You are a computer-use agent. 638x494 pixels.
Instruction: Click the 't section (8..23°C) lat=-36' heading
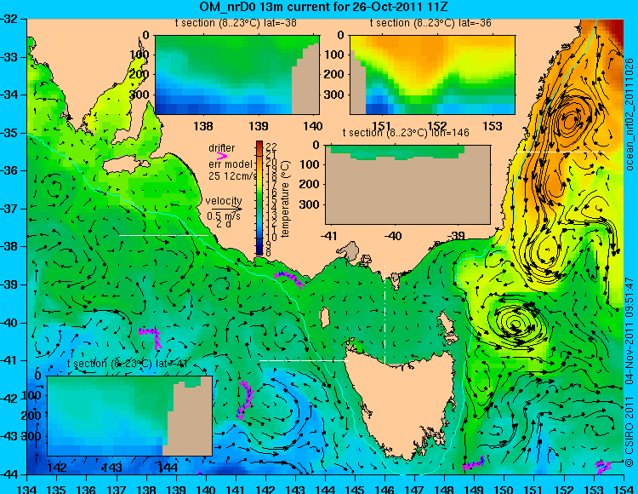[x=430, y=23]
